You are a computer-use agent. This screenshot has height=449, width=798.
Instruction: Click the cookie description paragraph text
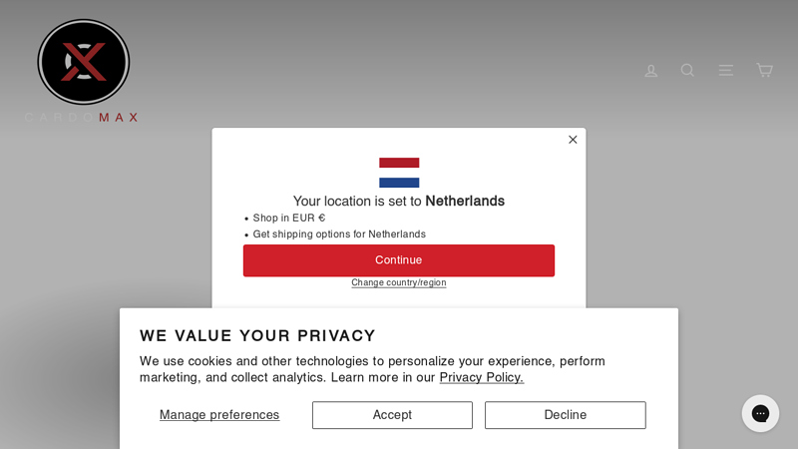(372, 369)
